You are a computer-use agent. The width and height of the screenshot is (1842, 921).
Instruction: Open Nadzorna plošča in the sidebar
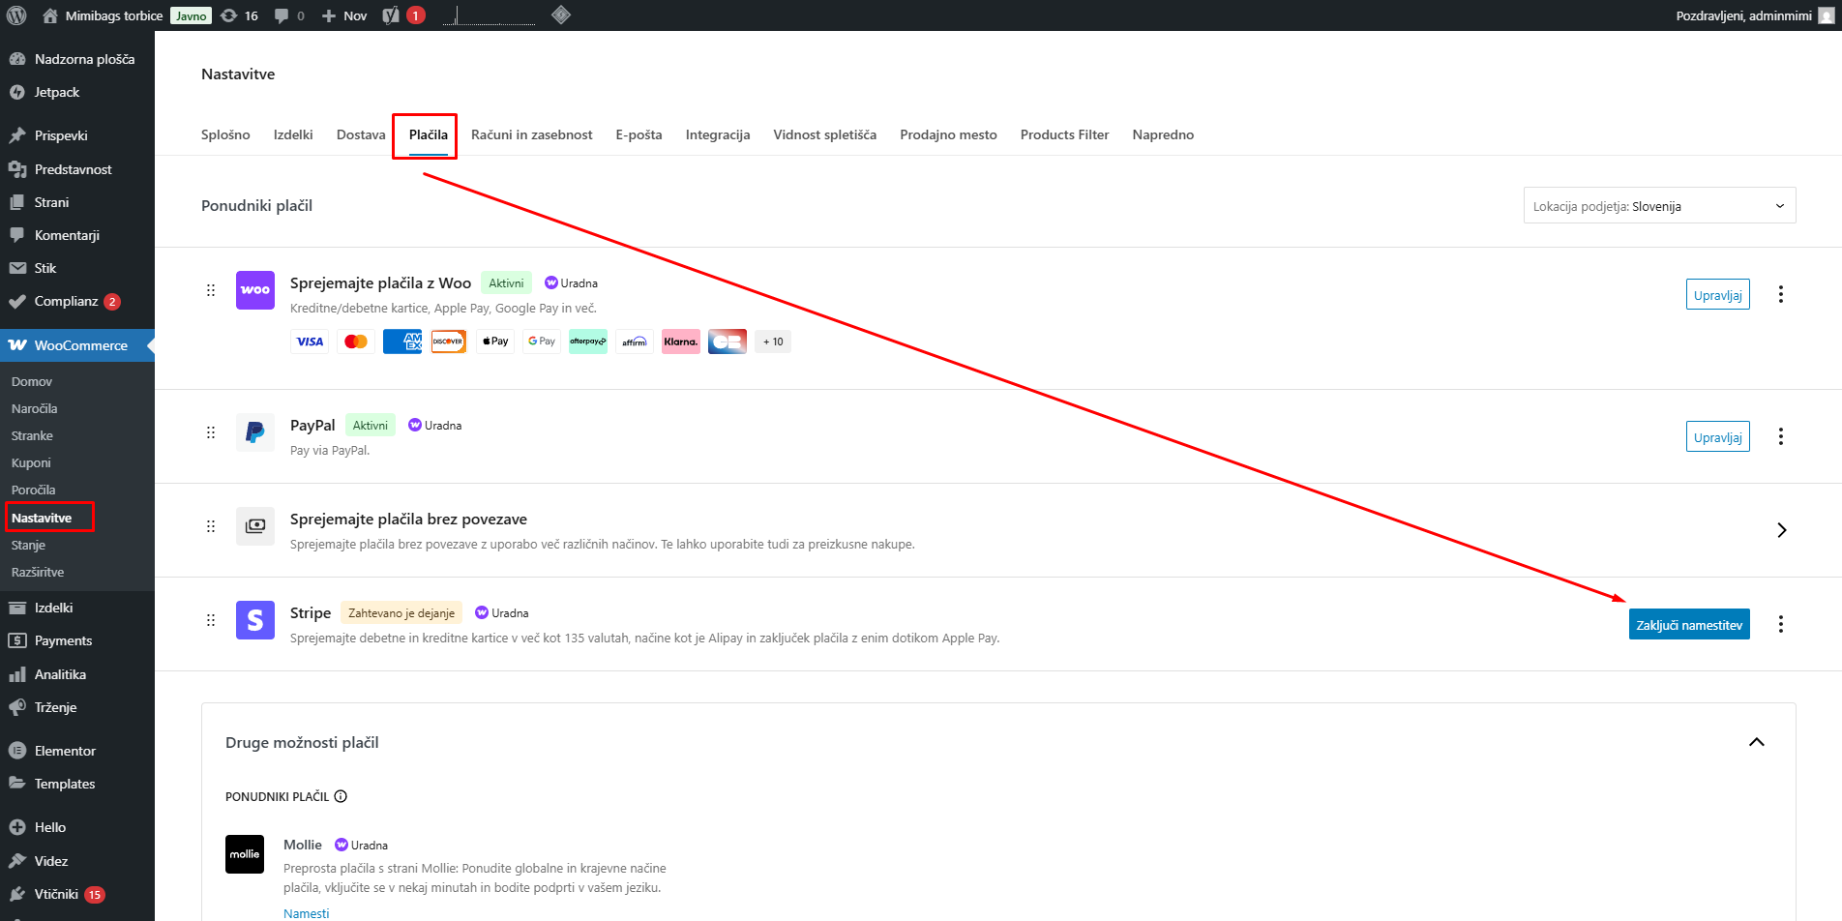pyautogui.click(x=77, y=59)
